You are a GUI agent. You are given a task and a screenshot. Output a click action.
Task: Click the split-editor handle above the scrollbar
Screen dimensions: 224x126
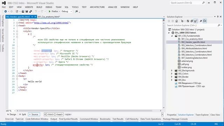coord(164,20)
